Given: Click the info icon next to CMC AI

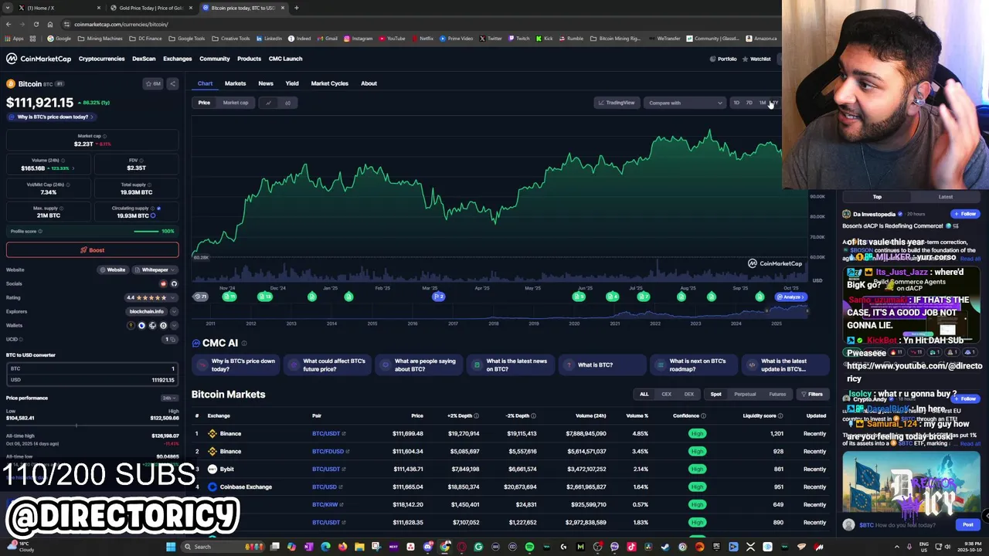Looking at the screenshot, I should 244,343.
